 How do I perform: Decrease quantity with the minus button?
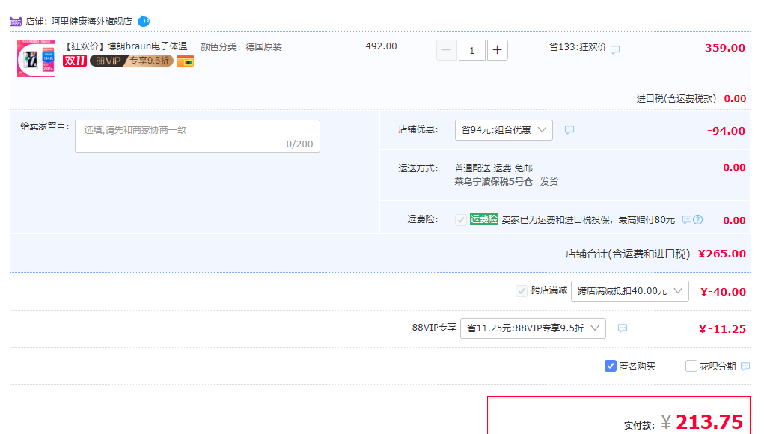[x=446, y=50]
